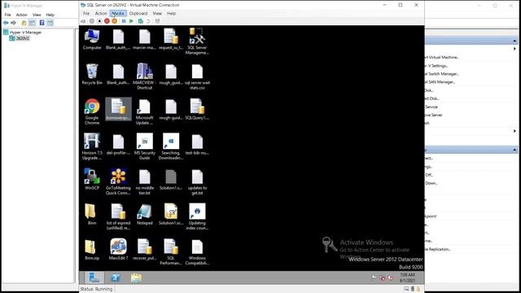The height and width of the screenshot is (293, 521).
Task: Select the SQL Performance file icon
Action: [x=171, y=251]
